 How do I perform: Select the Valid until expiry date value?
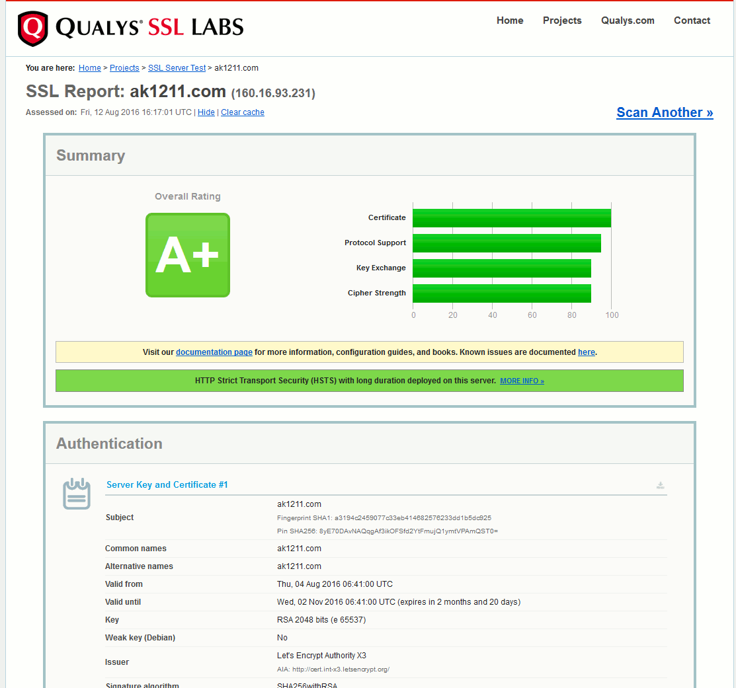(x=399, y=602)
